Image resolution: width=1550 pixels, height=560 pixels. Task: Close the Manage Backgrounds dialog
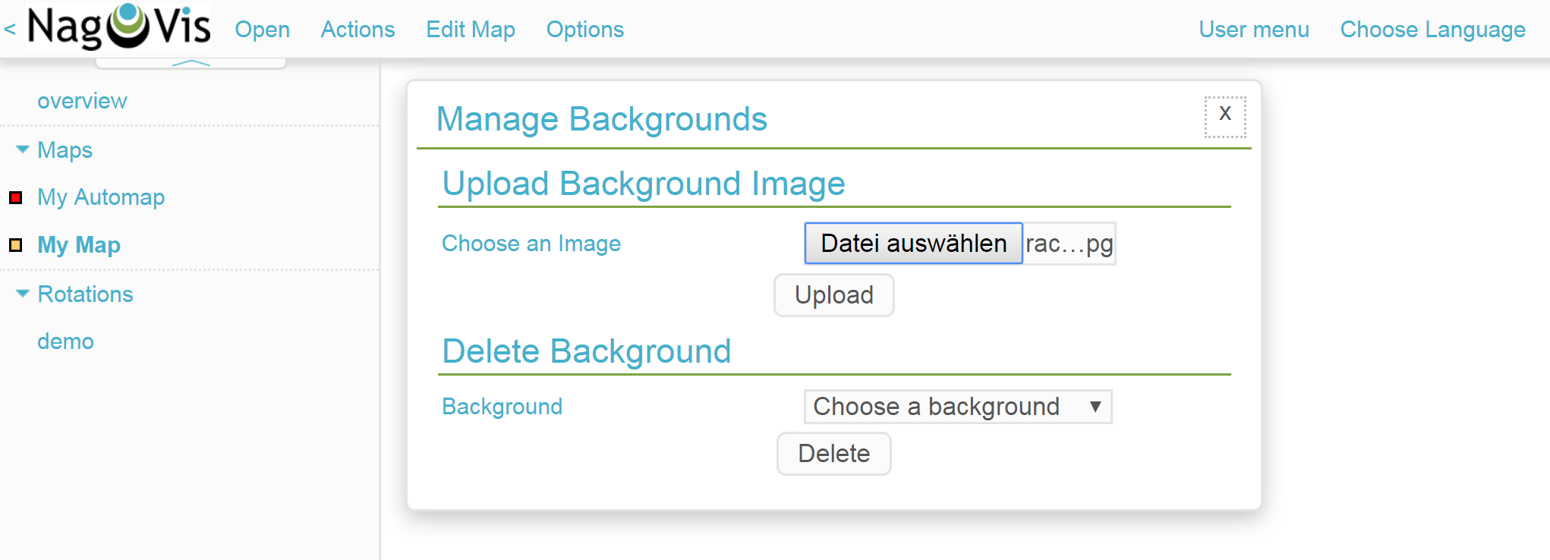click(x=1225, y=116)
